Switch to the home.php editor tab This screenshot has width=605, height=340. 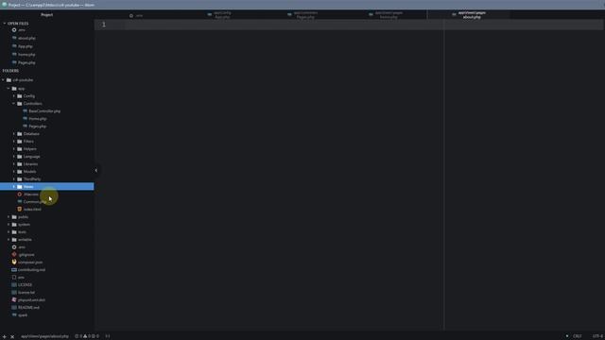(386, 15)
